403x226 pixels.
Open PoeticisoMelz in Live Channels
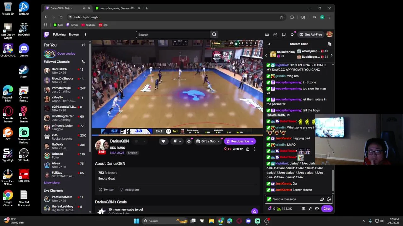pos(66,199)
